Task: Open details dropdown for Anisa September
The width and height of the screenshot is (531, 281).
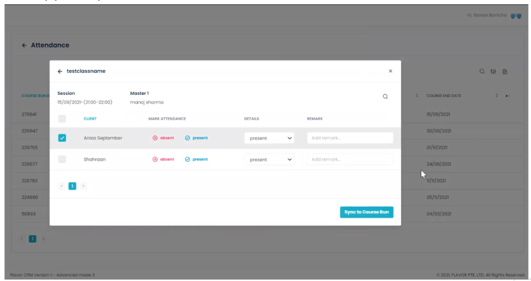Action: click(269, 138)
